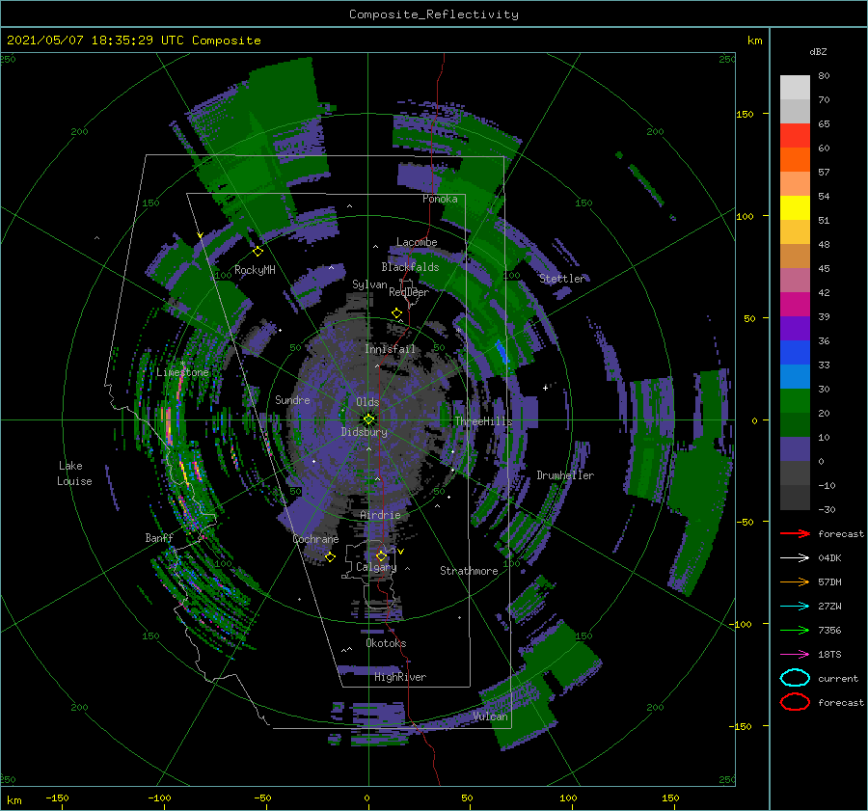868x811 pixels.
Task: Click the '2021/05/07 18:35:29 UTC Composite' timestamp
Action: pos(133,41)
